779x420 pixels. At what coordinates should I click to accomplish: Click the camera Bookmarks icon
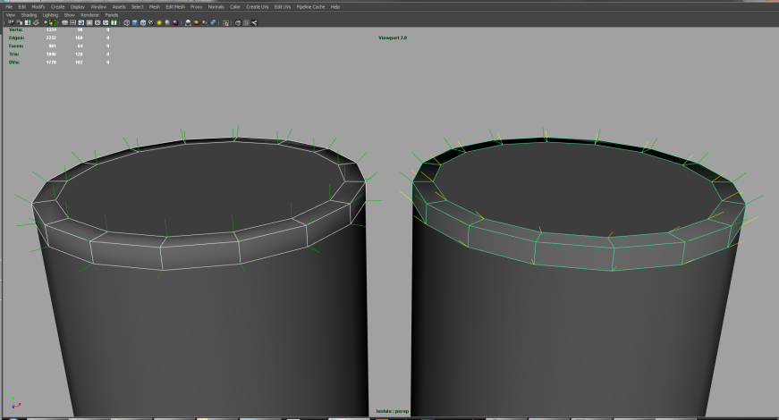(28, 21)
